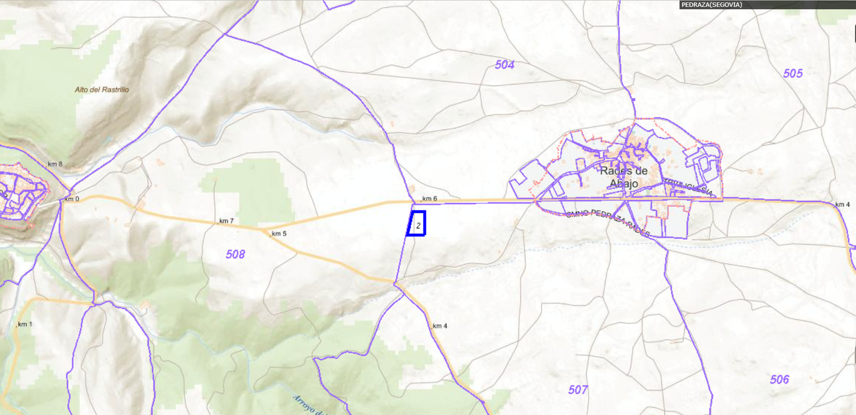Select the highlighted blue parcel number 2
Screen dimensions: 856x415
pyautogui.click(x=417, y=224)
